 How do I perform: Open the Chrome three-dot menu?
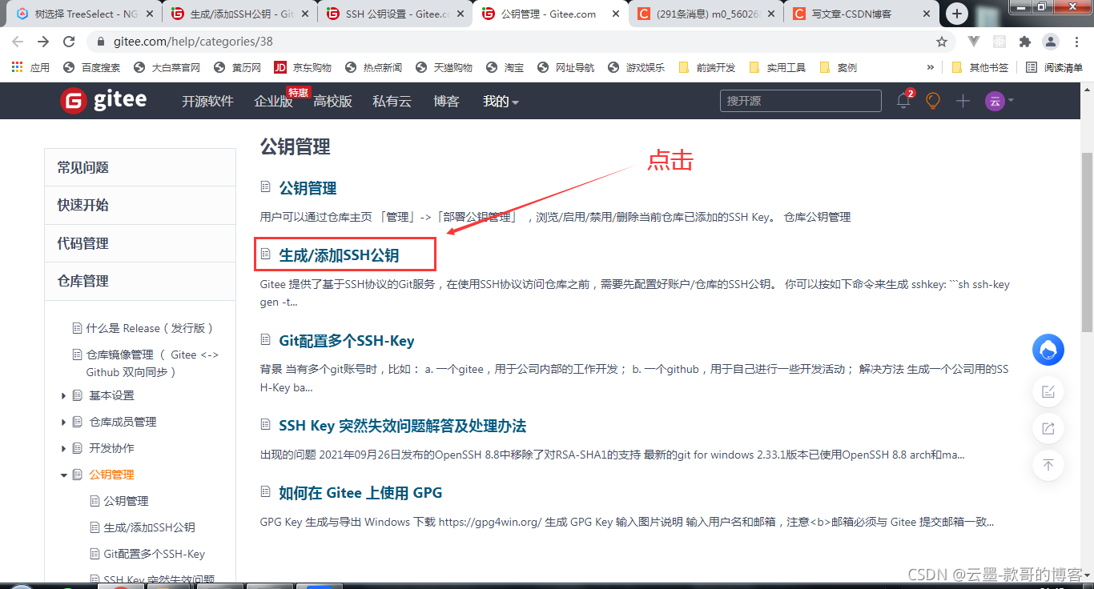(x=1076, y=42)
